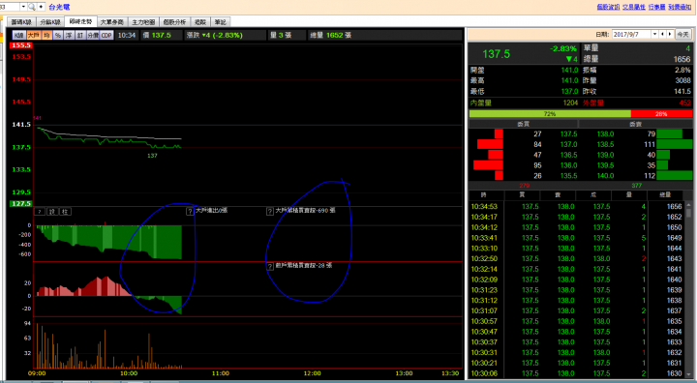This screenshot has width=697, height=383.
Task: Click the ? icon next to 大戶累積買賣超
Action: 270,212
